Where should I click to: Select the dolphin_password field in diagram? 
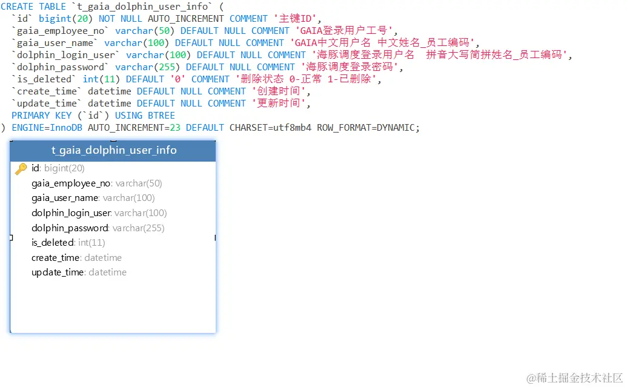pyautogui.click(x=98, y=228)
